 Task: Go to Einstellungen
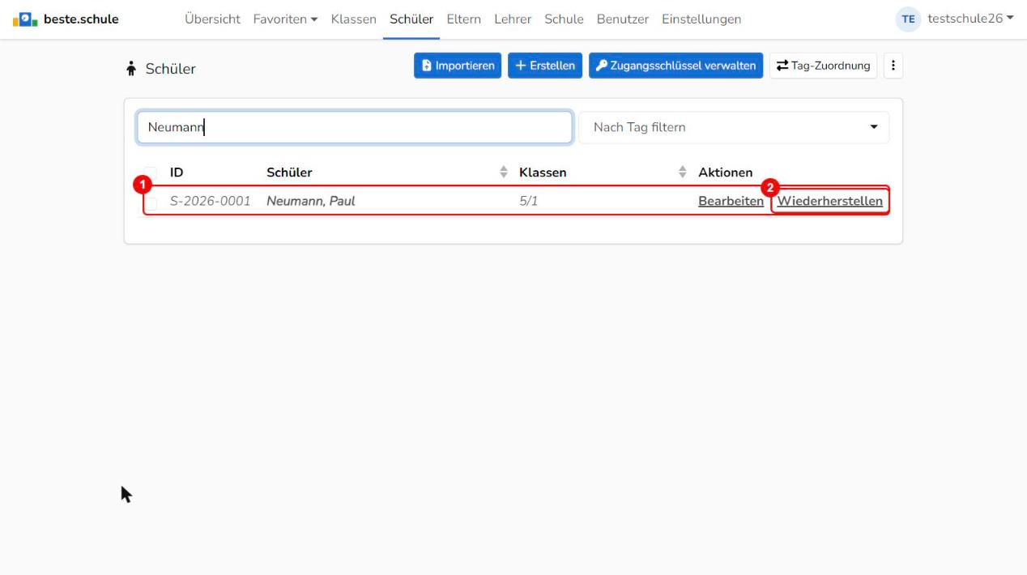pyautogui.click(x=701, y=19)
